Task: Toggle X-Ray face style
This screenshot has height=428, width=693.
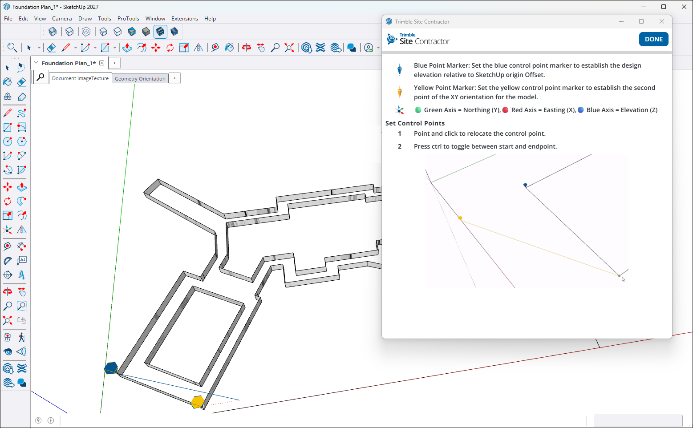Action: 53,32
